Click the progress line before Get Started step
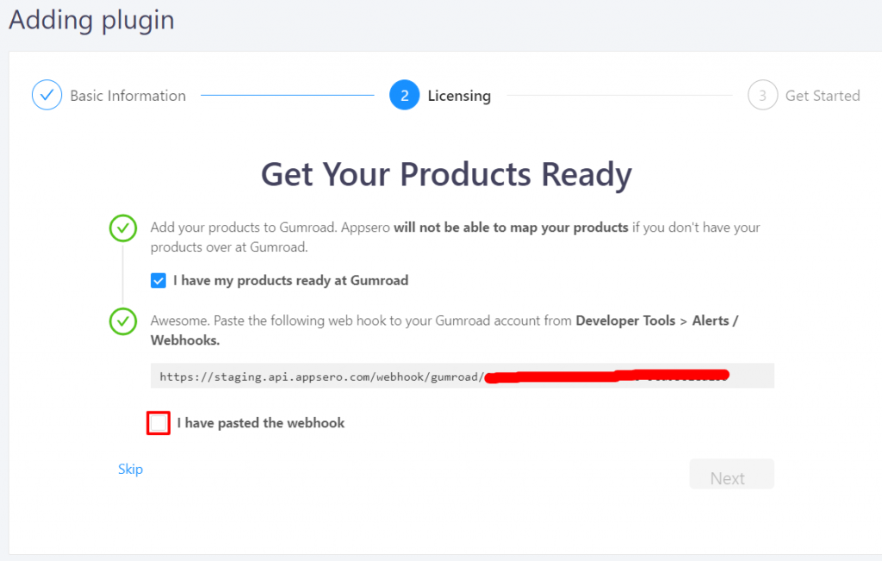Viewport: 882px width, 561px height. click(x=619, y=95)
